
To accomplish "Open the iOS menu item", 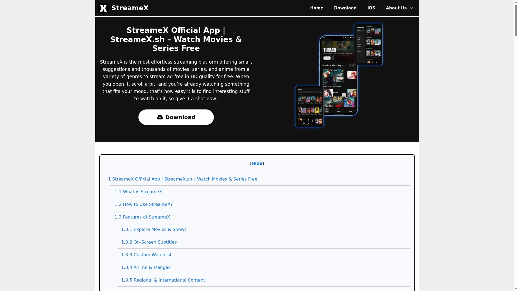I will (371, 8).
